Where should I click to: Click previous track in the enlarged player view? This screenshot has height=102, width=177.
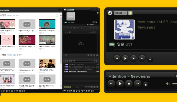point(117,58)
